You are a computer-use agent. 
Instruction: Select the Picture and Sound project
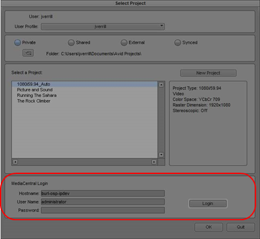pos(84,89)
